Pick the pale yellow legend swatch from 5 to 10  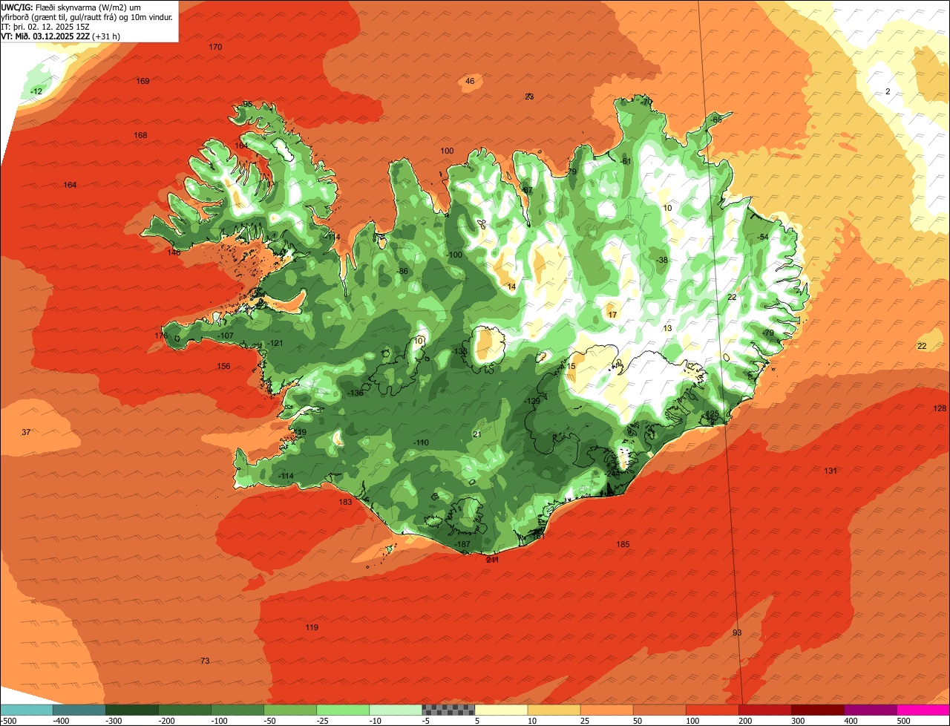pos(501,709)
